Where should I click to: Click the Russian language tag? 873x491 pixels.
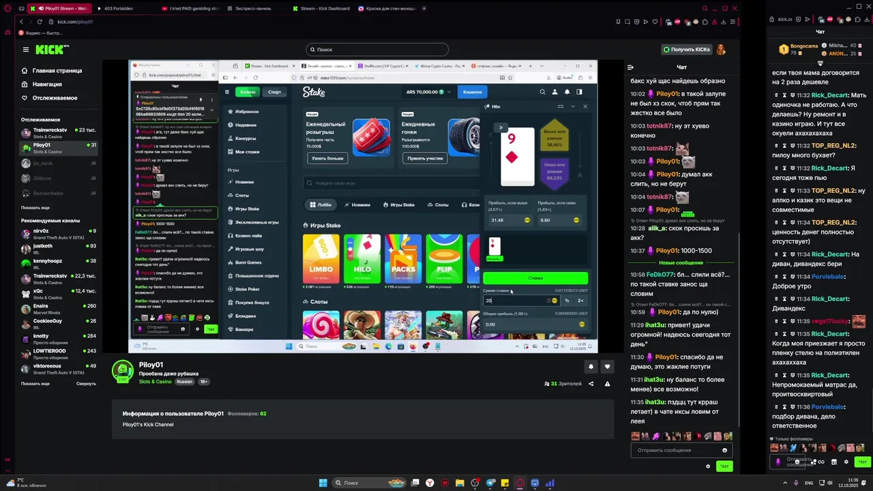click(x=185, y=382)
